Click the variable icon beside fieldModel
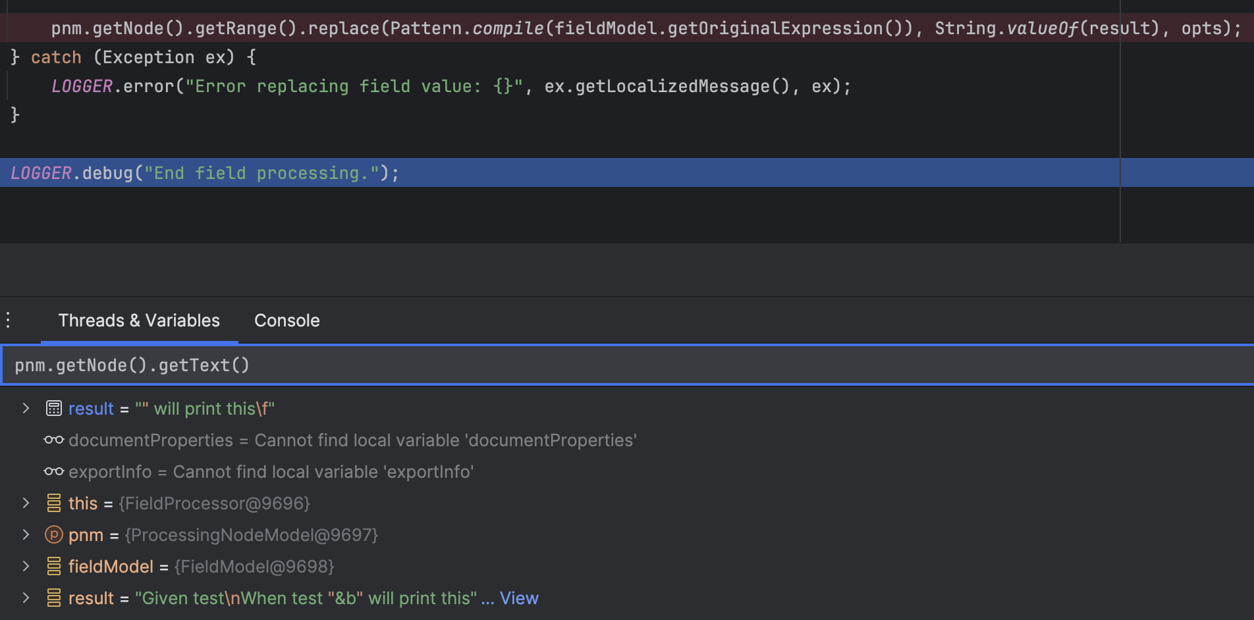 pyautogui.click(x=54, y=567)
